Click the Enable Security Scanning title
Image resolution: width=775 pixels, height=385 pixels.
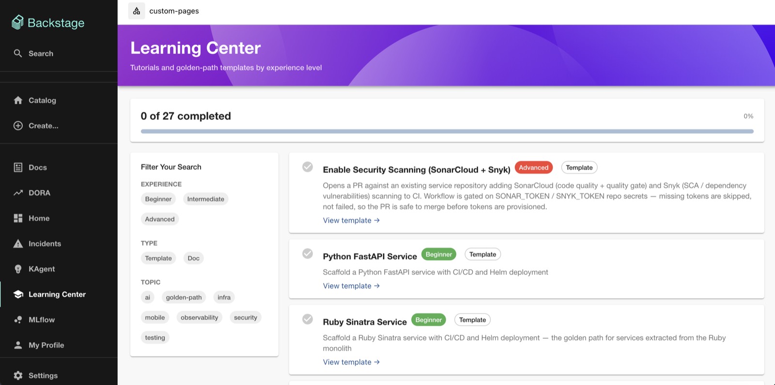pos(417,169)
